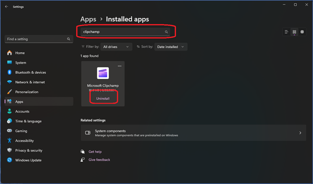This screenshot has width=313, height=184.
Task: Close the Settings window
Action: [x=307, y=4]
